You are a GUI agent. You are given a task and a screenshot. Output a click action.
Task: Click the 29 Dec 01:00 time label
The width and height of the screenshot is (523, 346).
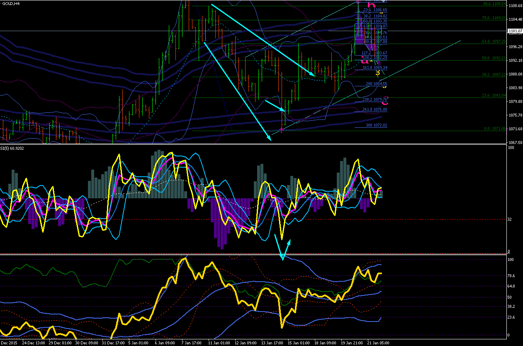point(61,343)
